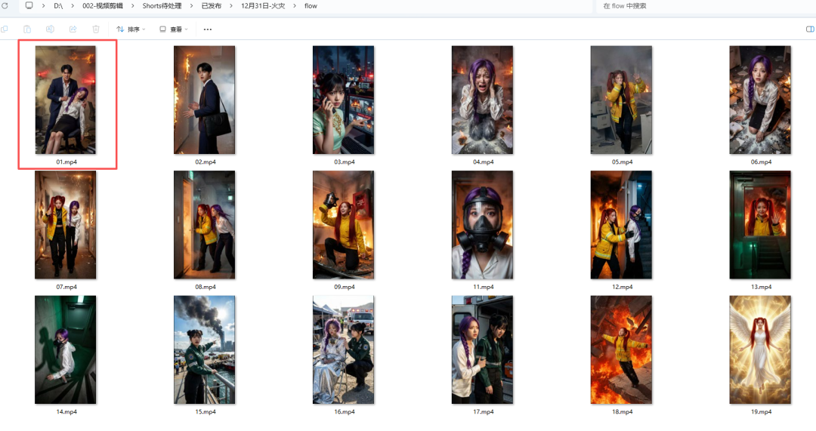
Task: Select the 03.mp4 video thumbnail
Action: click(x=344, y=100)
